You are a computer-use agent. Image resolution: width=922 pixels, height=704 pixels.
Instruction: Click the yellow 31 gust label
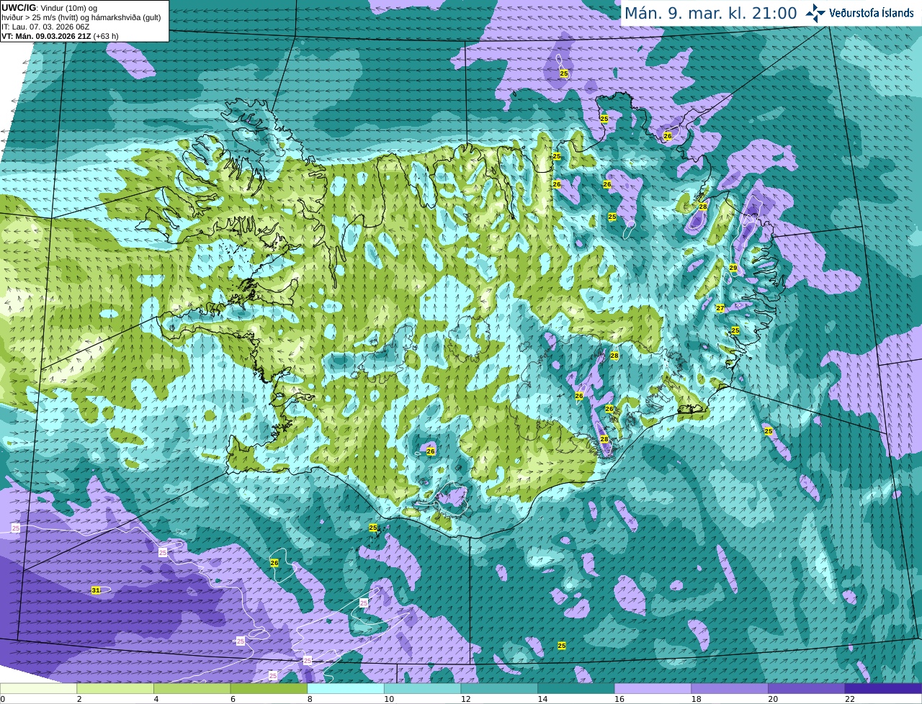click(x=96, y=590)
